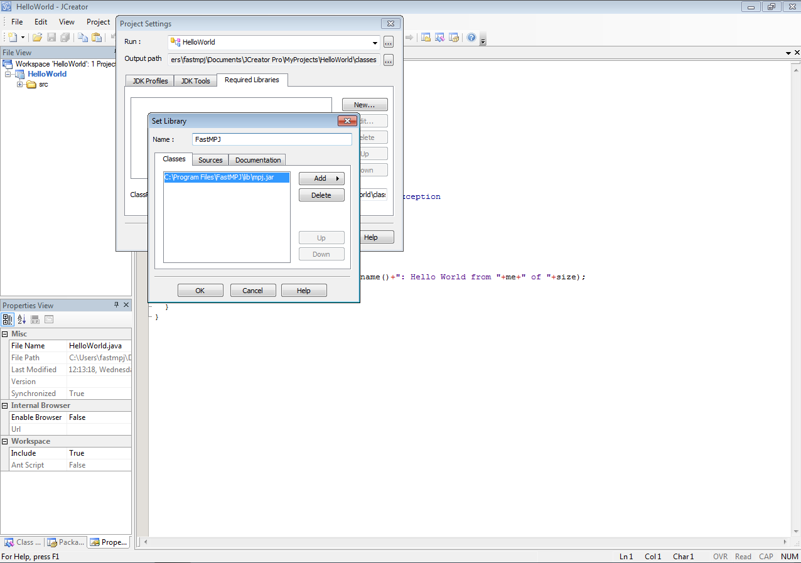Expand the src folder node
The height and width of the screenshot is (563, 801).
(x=20, y=84)
